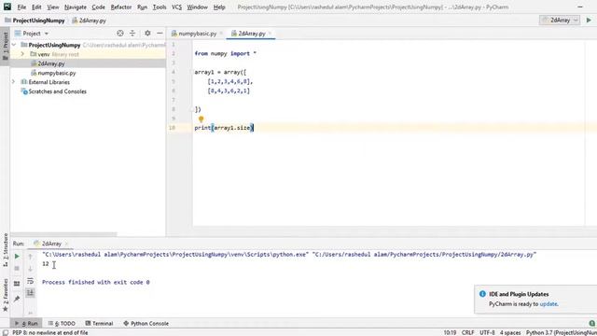This screenshot has width=597, height=336.
Task: Click the collapse all icon in Project panel
Action: (132, 34)
